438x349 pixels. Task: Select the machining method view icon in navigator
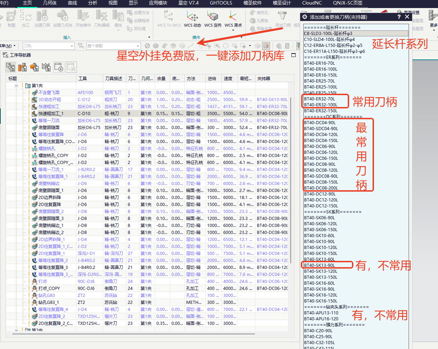[x=46, y=67]
